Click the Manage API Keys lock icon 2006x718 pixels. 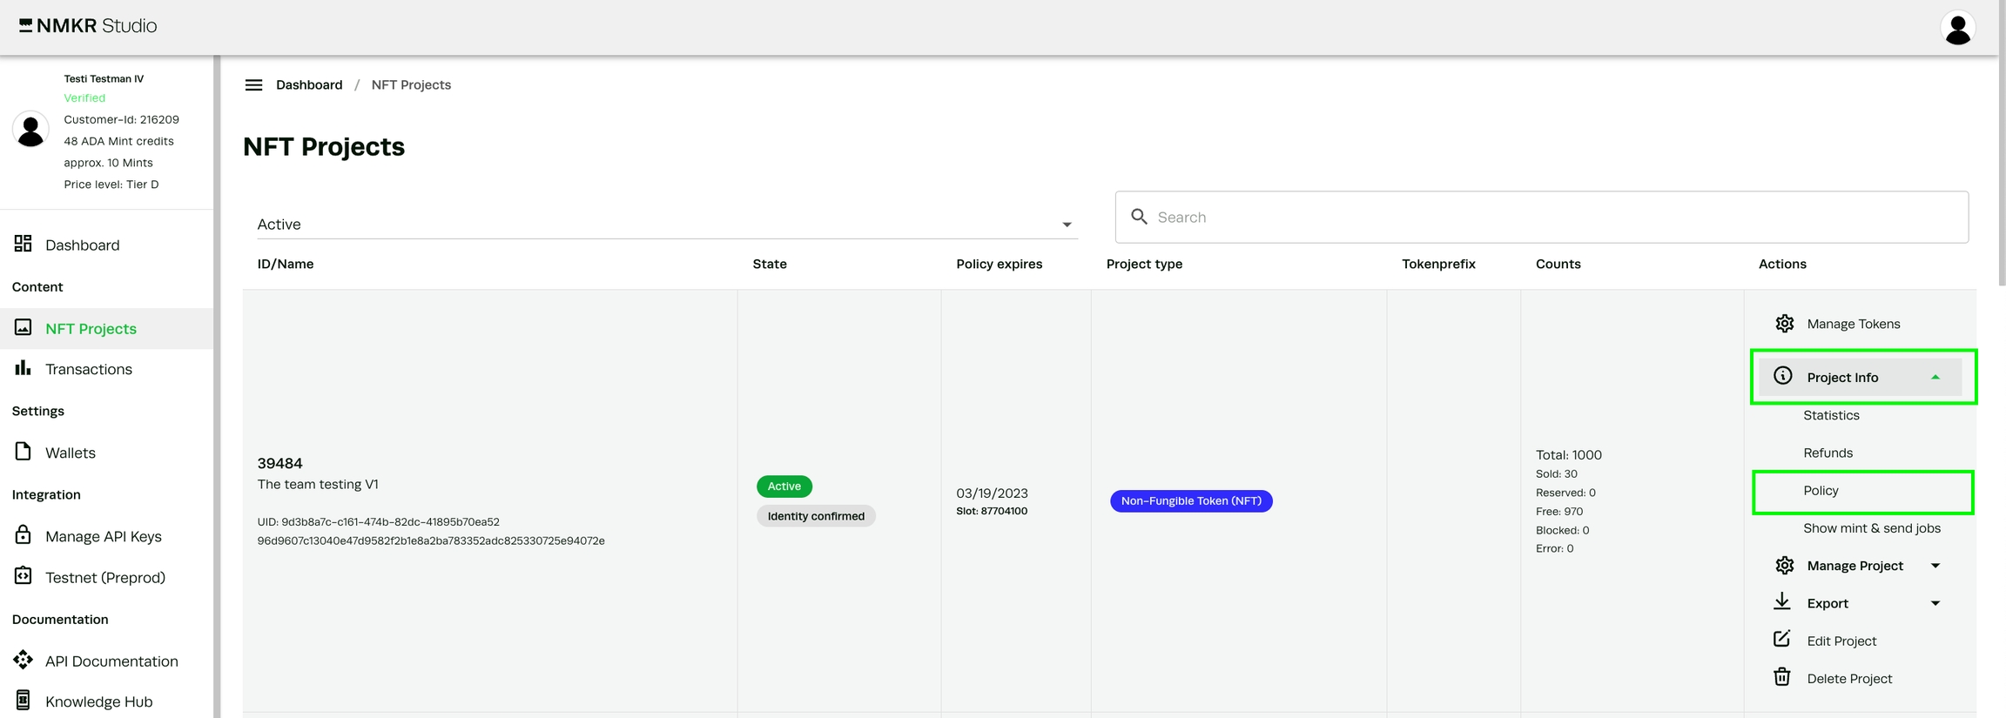(24, 535)
